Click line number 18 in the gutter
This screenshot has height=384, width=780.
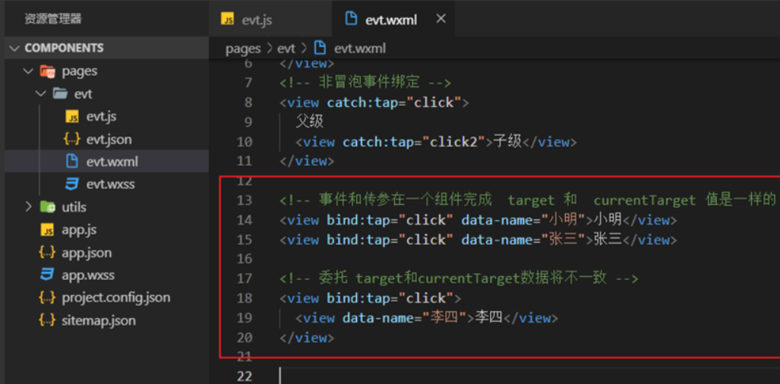pos(245,298)
